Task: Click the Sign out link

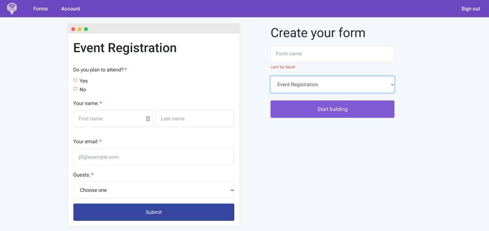Action: [x=470, y=9]
